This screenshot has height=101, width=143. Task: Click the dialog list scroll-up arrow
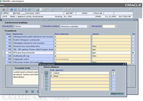click(x=43, y=72)
